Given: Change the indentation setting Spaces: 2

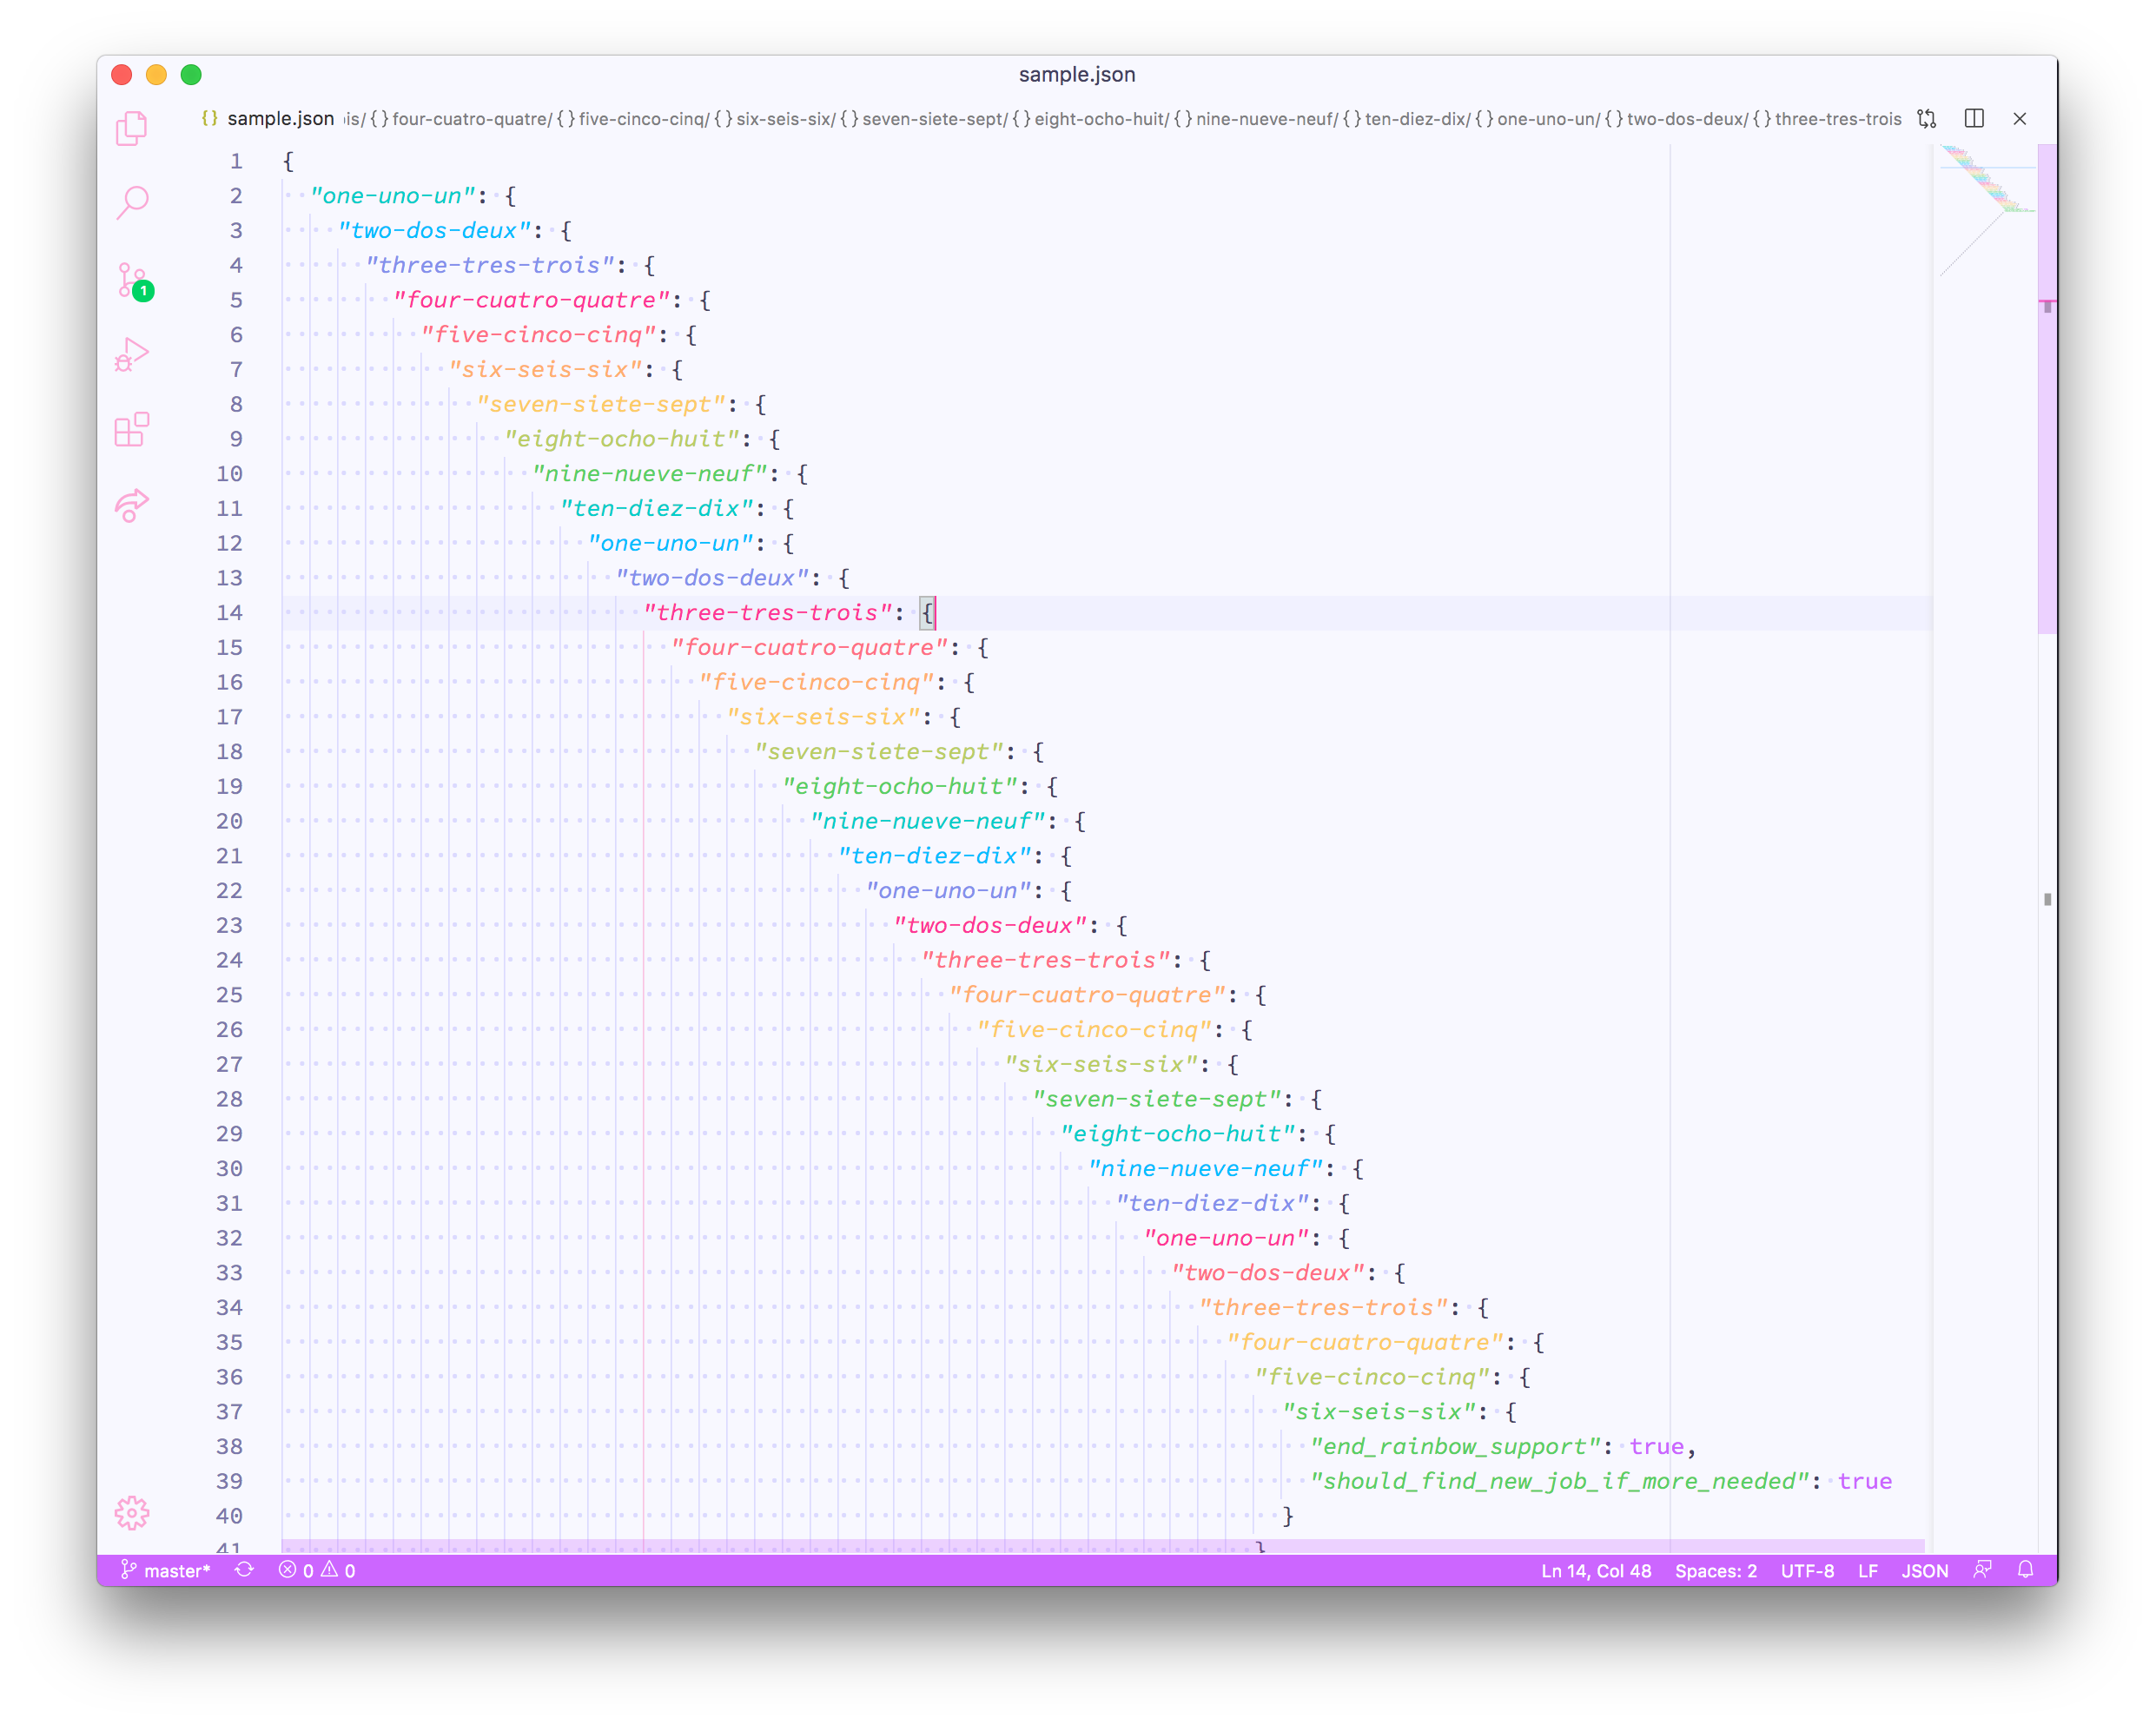Looking at the screenshot, I should pos(1715,1570).
